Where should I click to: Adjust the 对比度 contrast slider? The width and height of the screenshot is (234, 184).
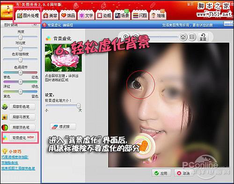click(21, 48)
